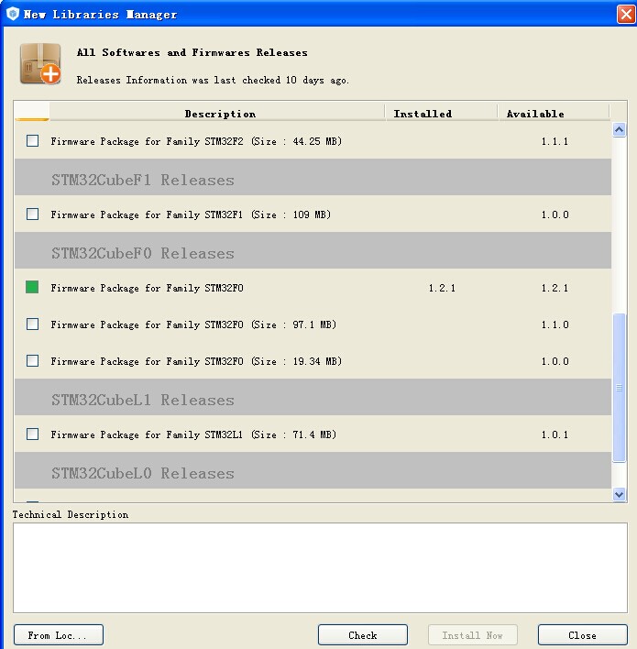Check the STM32L1 71.4 MB firmware checkbox
The width and height of the screenshot is (637, 649).
tap(32, 434)
